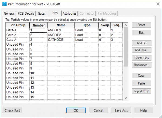This screenshot has height=118, width=162.
Task: Open the Renumber... dialog
Action: point(141,65)
